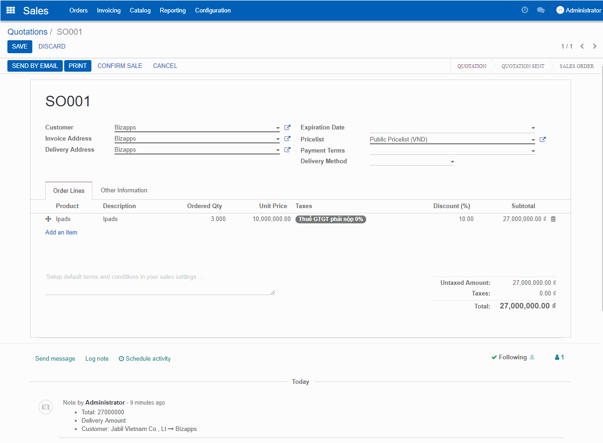
Task: Toggle the Following subscription
Action: [x=512, y=357]
